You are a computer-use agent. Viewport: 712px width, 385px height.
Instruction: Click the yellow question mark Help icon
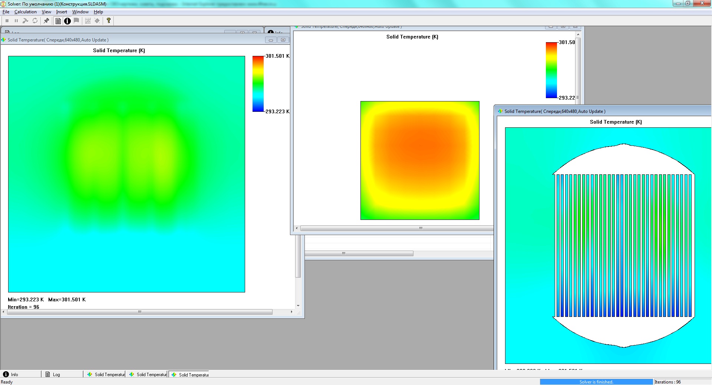[x=109, y=21]
